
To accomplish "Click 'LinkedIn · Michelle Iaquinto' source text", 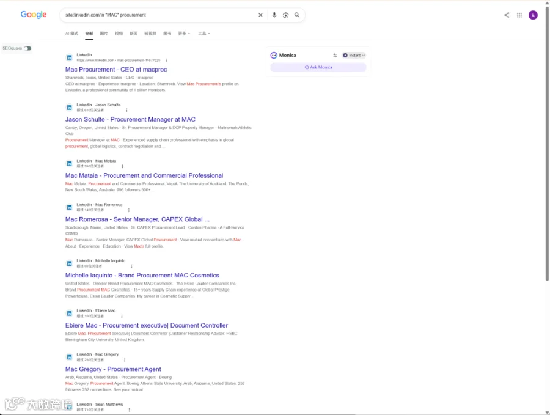I will [101, 261].
